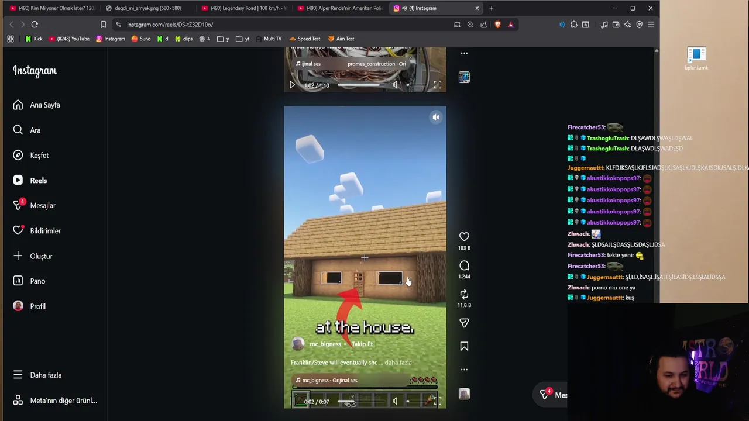Open the y bookmarks folder
This screenshot has height=421, width=749.
click(x=223, y=39)
